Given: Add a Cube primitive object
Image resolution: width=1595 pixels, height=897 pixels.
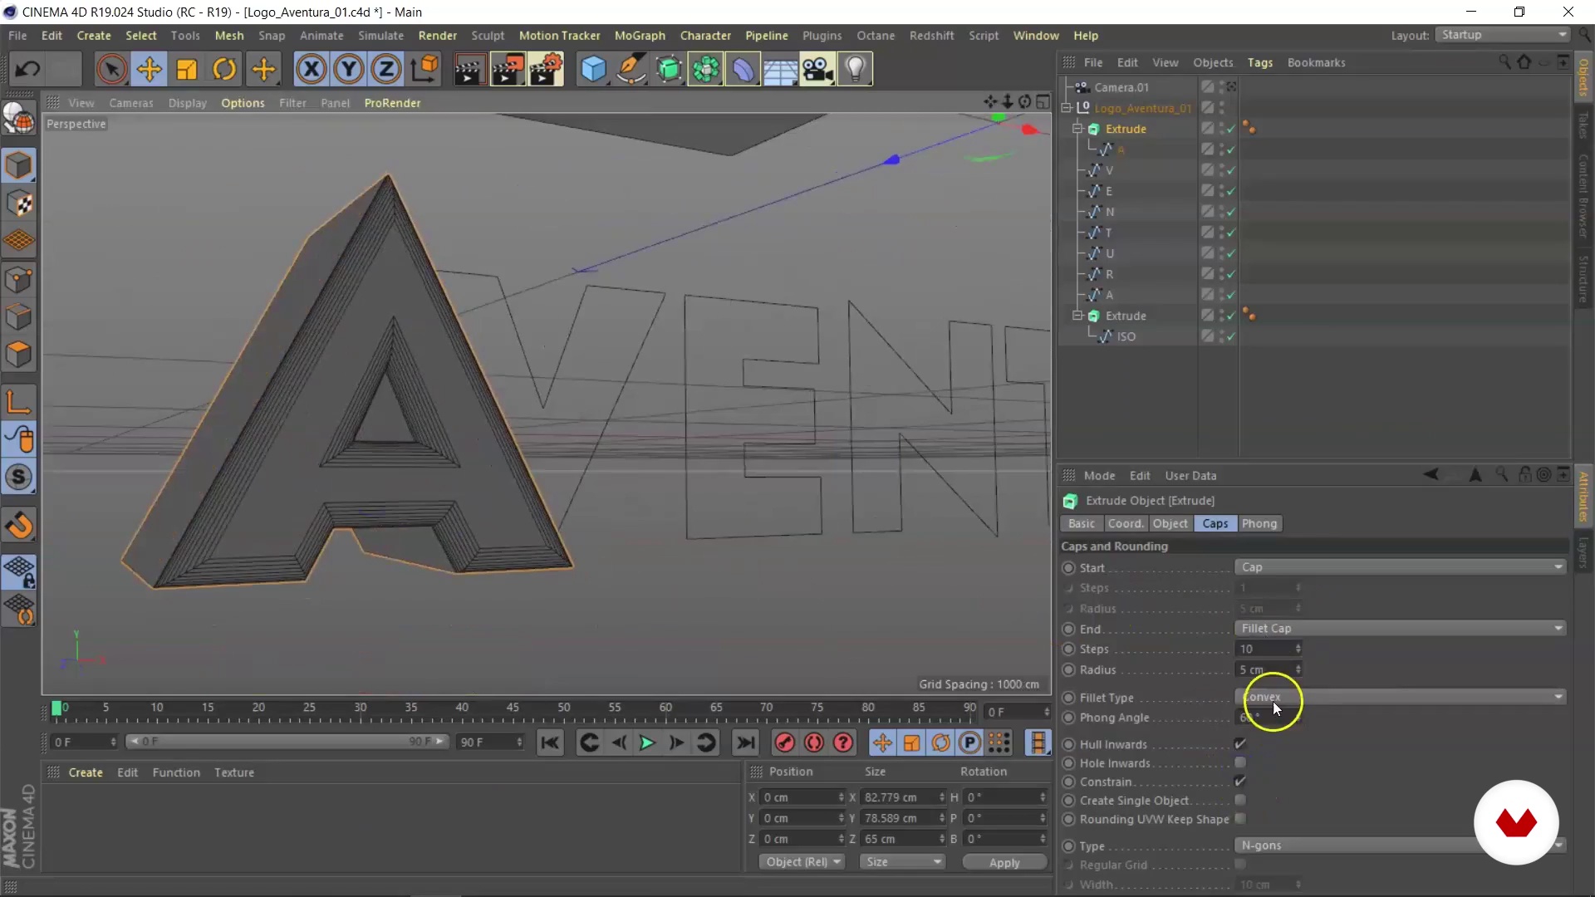Looking at the screenshot, I should pos(593,69).
